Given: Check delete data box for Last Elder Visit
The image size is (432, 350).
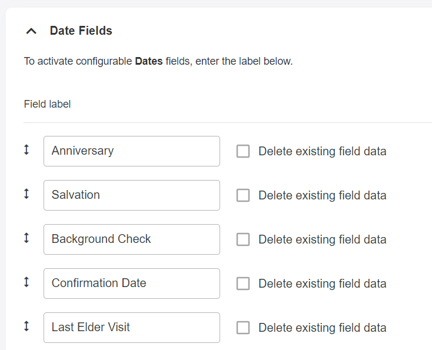Looking at the screenshot, I should (x=243, y=328).
